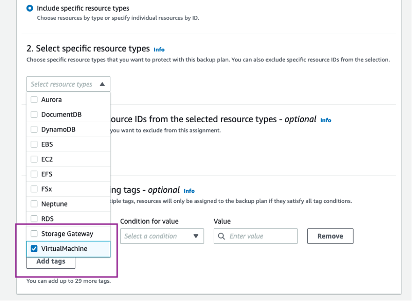
Task: Select Neptune from the list
Action: [x=34, y=204]
